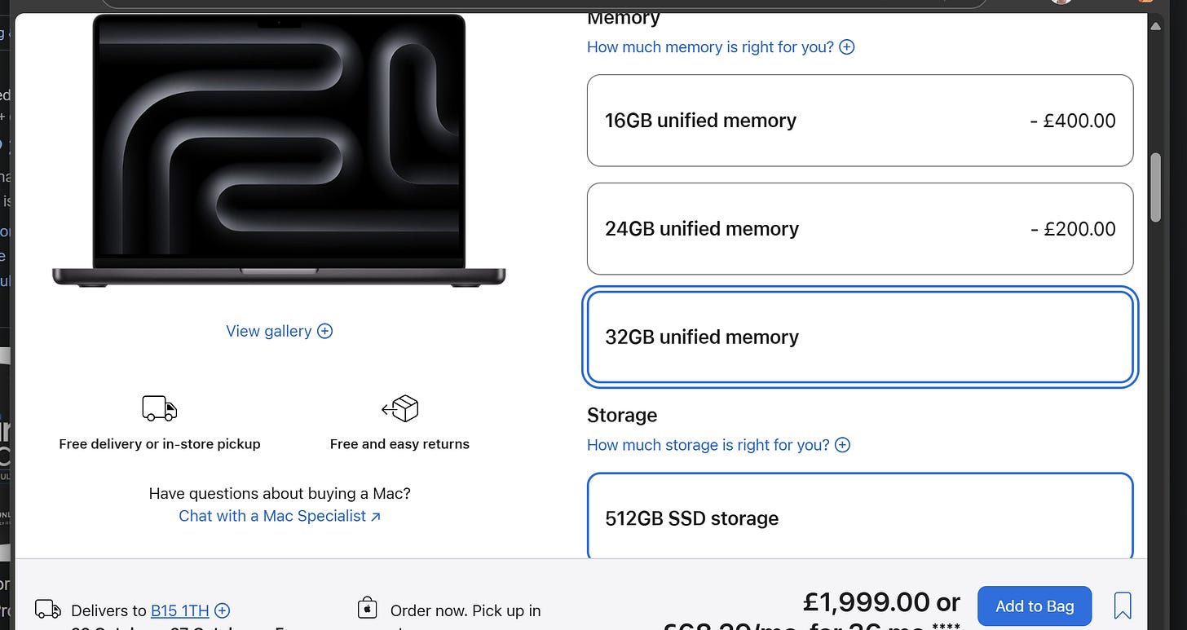Viewport: 1187px width, 630px height.
Task: Click the delivery truck icon above Free delivery
Action: point(160,408)
